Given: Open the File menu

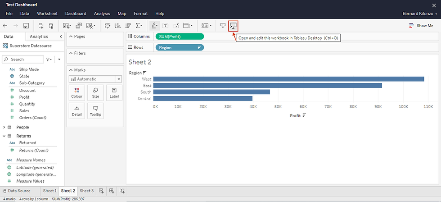Looking at the screenshot, I should coord(9,14).
